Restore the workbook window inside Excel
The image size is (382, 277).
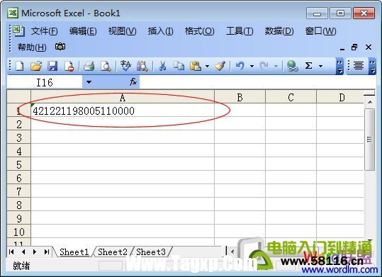click(x=354, y=47)
